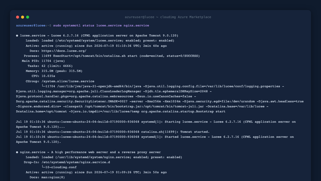The width and height of the screenshot is (321, 181).
Task: Click the lucee.service status bullet dot
Action: click(17, 36)
